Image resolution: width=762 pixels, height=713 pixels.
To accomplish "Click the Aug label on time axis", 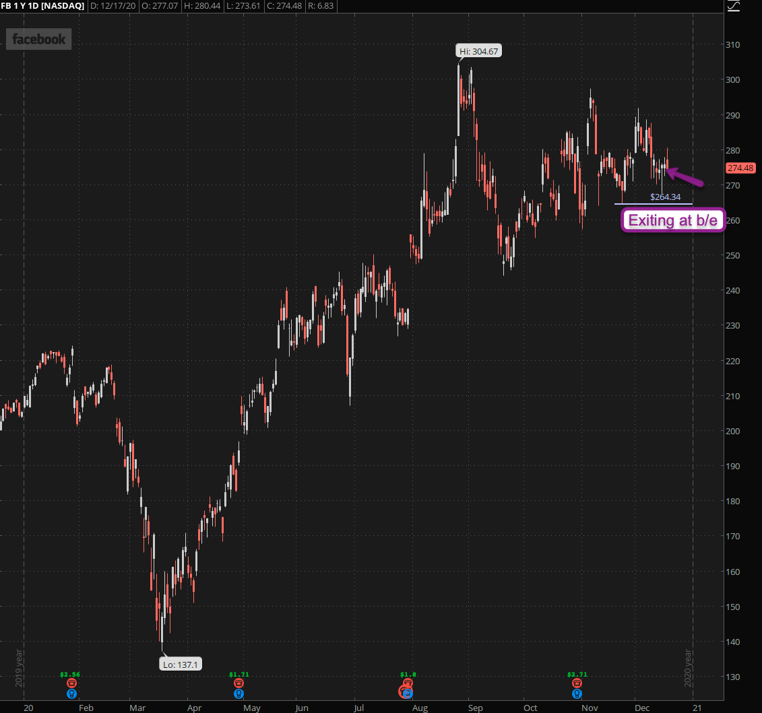I will [420, 708].
